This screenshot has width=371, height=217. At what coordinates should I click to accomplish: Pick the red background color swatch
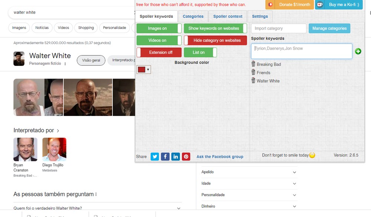(141, 70)
